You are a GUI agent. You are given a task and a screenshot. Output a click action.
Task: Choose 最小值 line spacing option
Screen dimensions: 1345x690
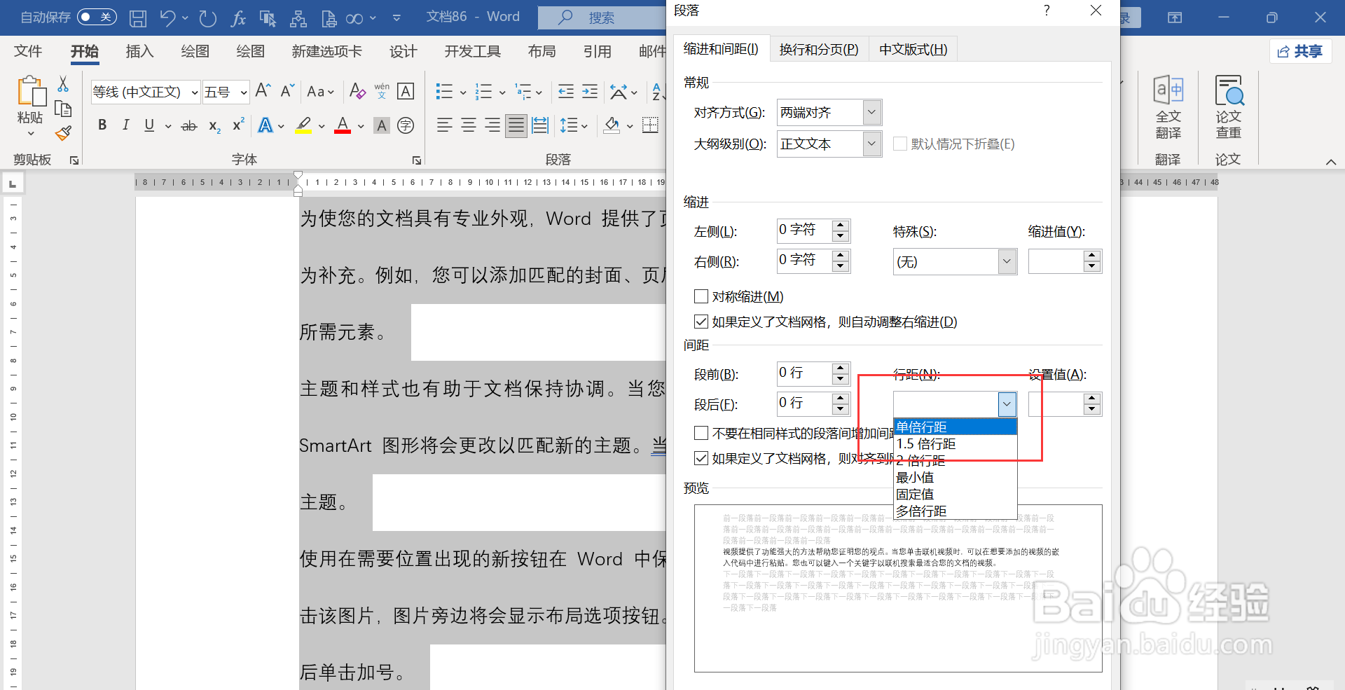pos(956,477)
